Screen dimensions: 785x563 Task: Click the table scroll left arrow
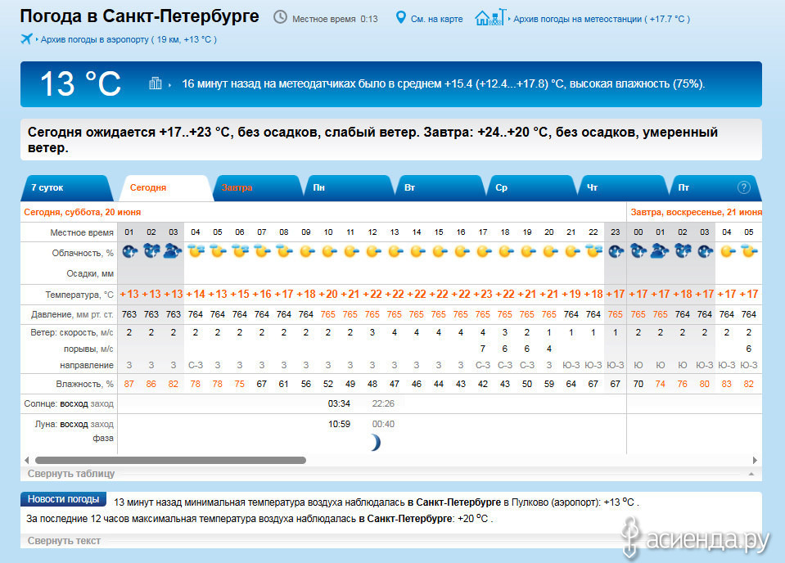(26, 460)
